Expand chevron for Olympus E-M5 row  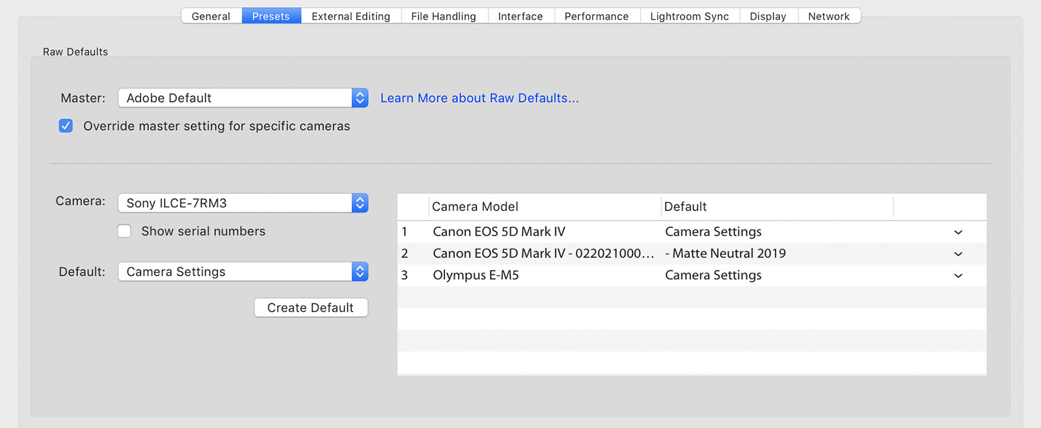[958, 276]
